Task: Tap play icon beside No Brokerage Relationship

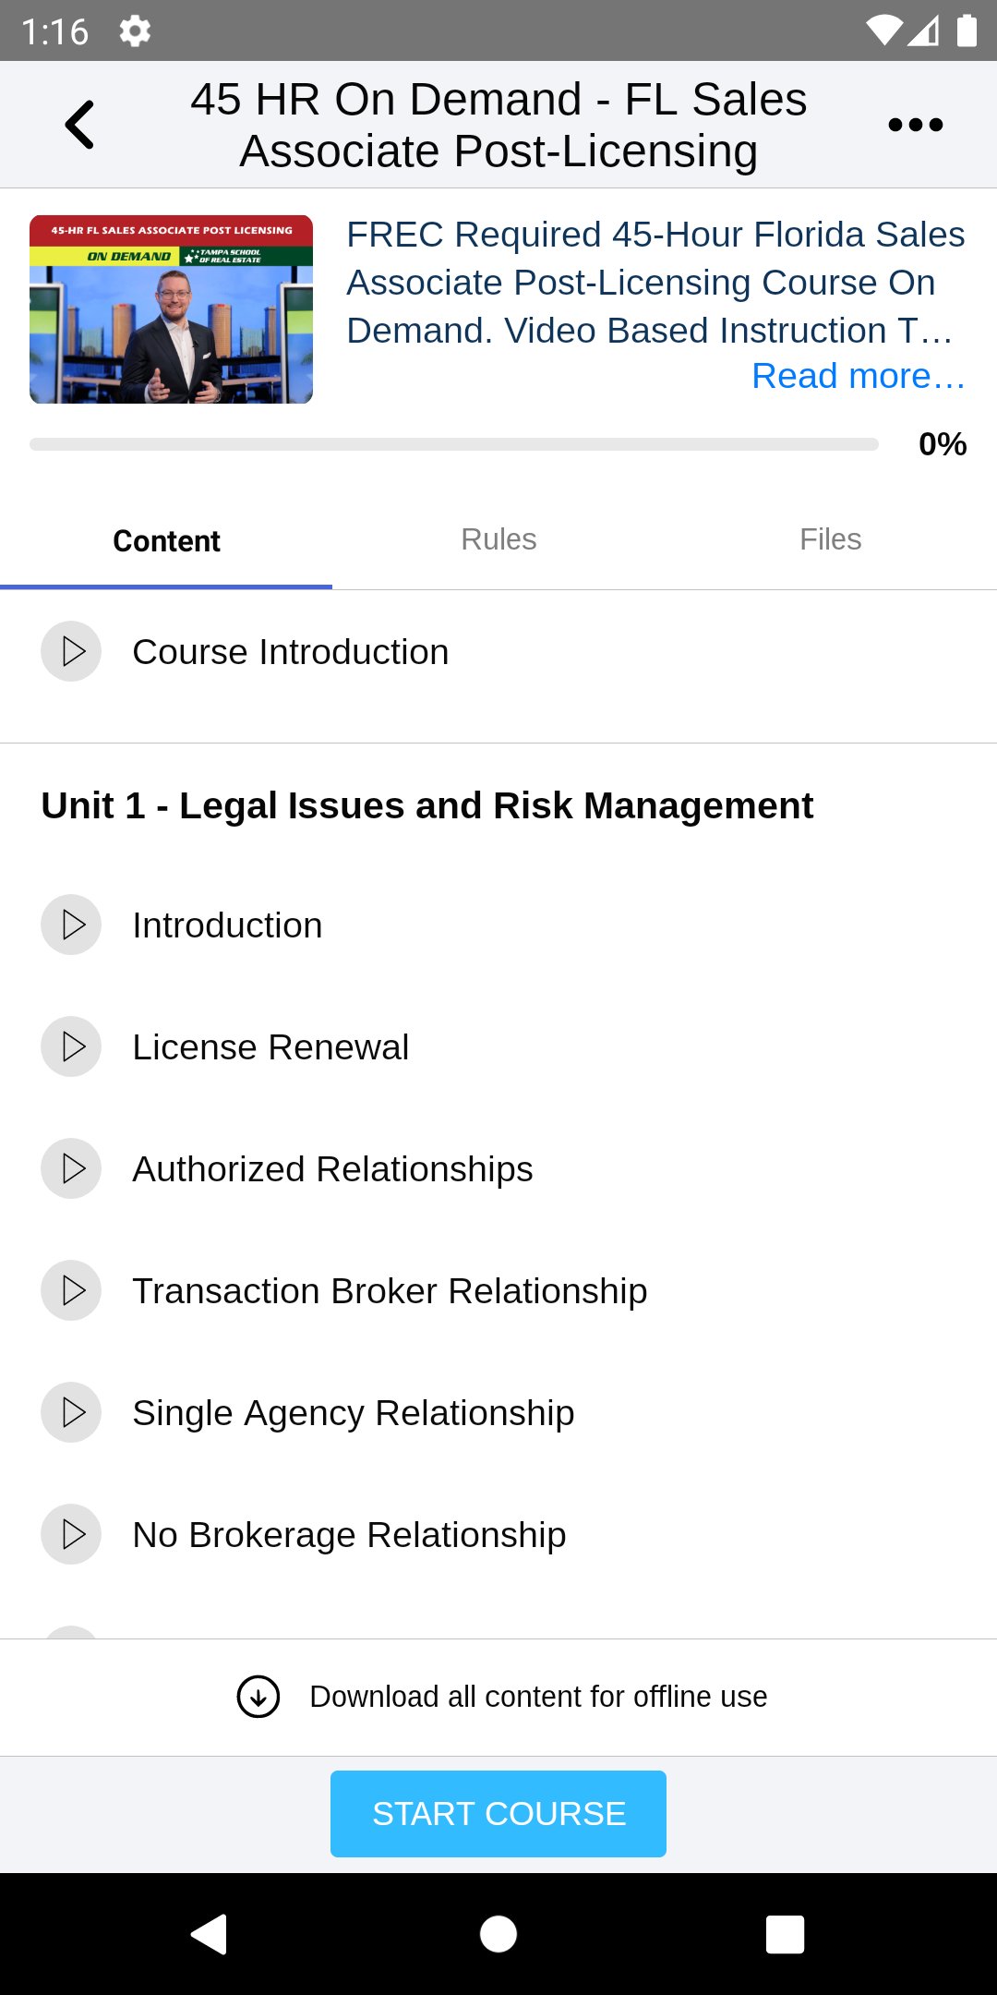Action: point(71,1534)
